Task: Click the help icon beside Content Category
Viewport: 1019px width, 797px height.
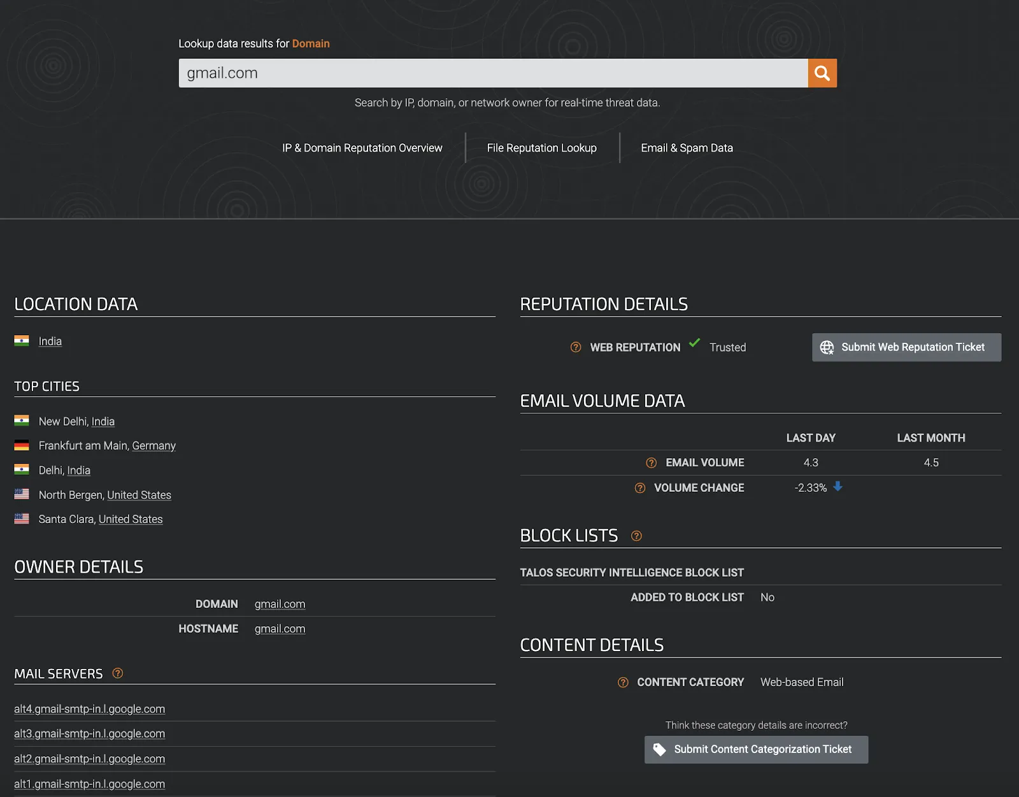Action: 623,682
